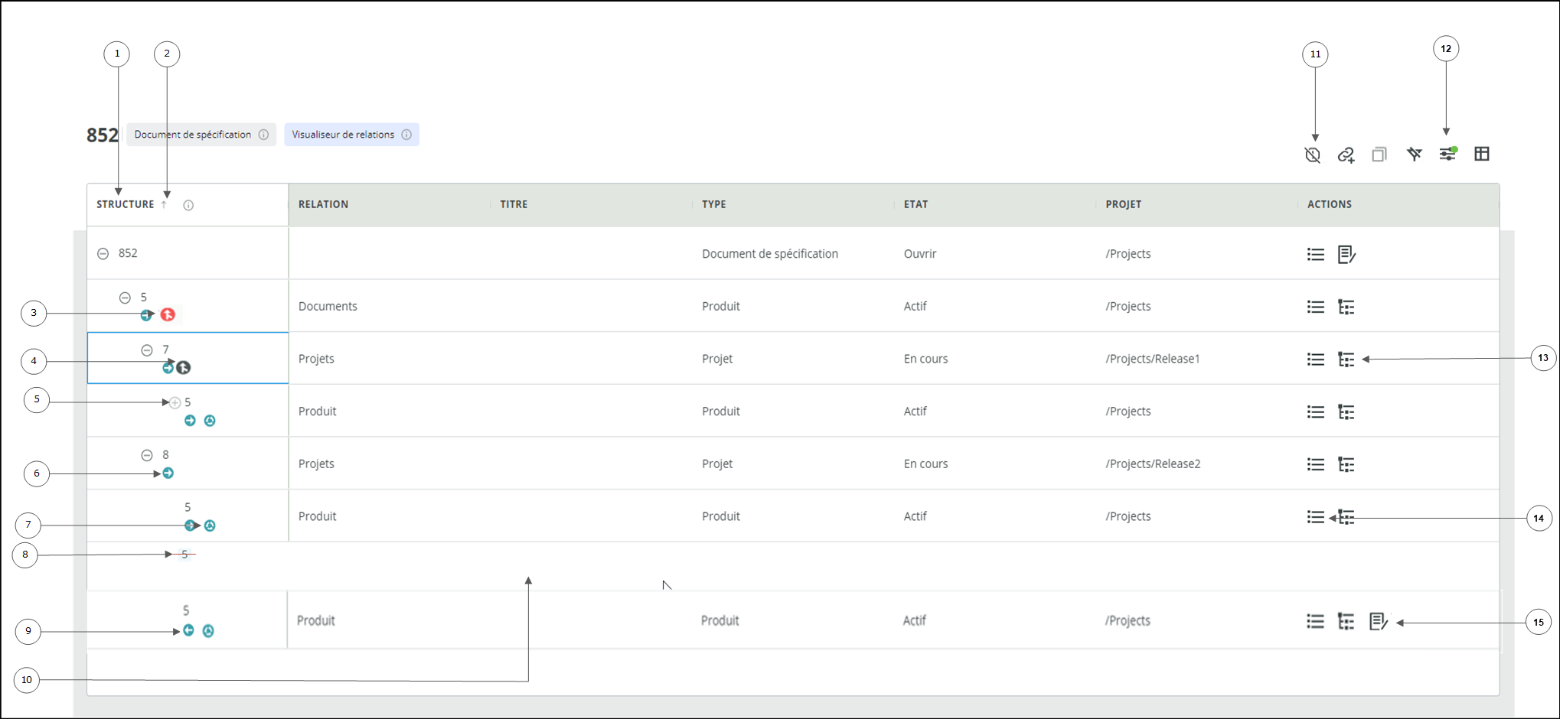Click the list icon in the 852 row
Image resolution: width=1560 pixels, height=719 pixels.
click(x=1316, y=254)
